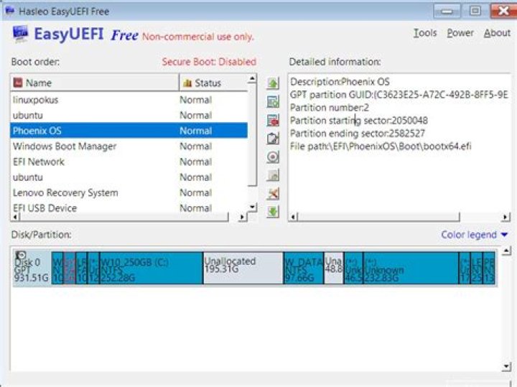This screenshot has width=517, height=387.
Task: Click boot list scroll up arrow
Action: (252, 78)
